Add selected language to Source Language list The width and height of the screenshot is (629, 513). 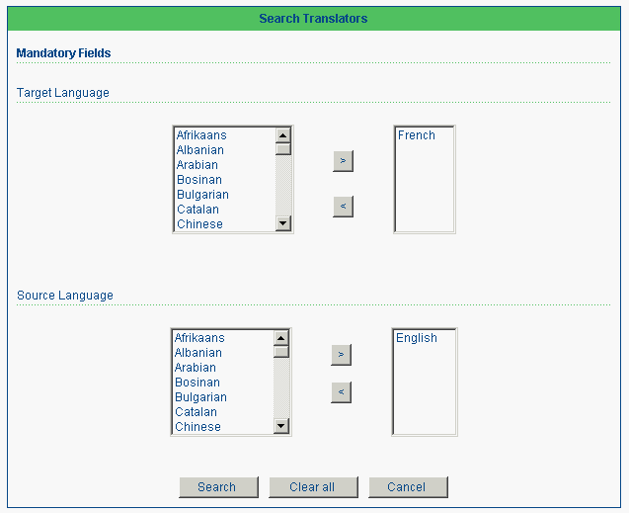[x=341, y=355]
